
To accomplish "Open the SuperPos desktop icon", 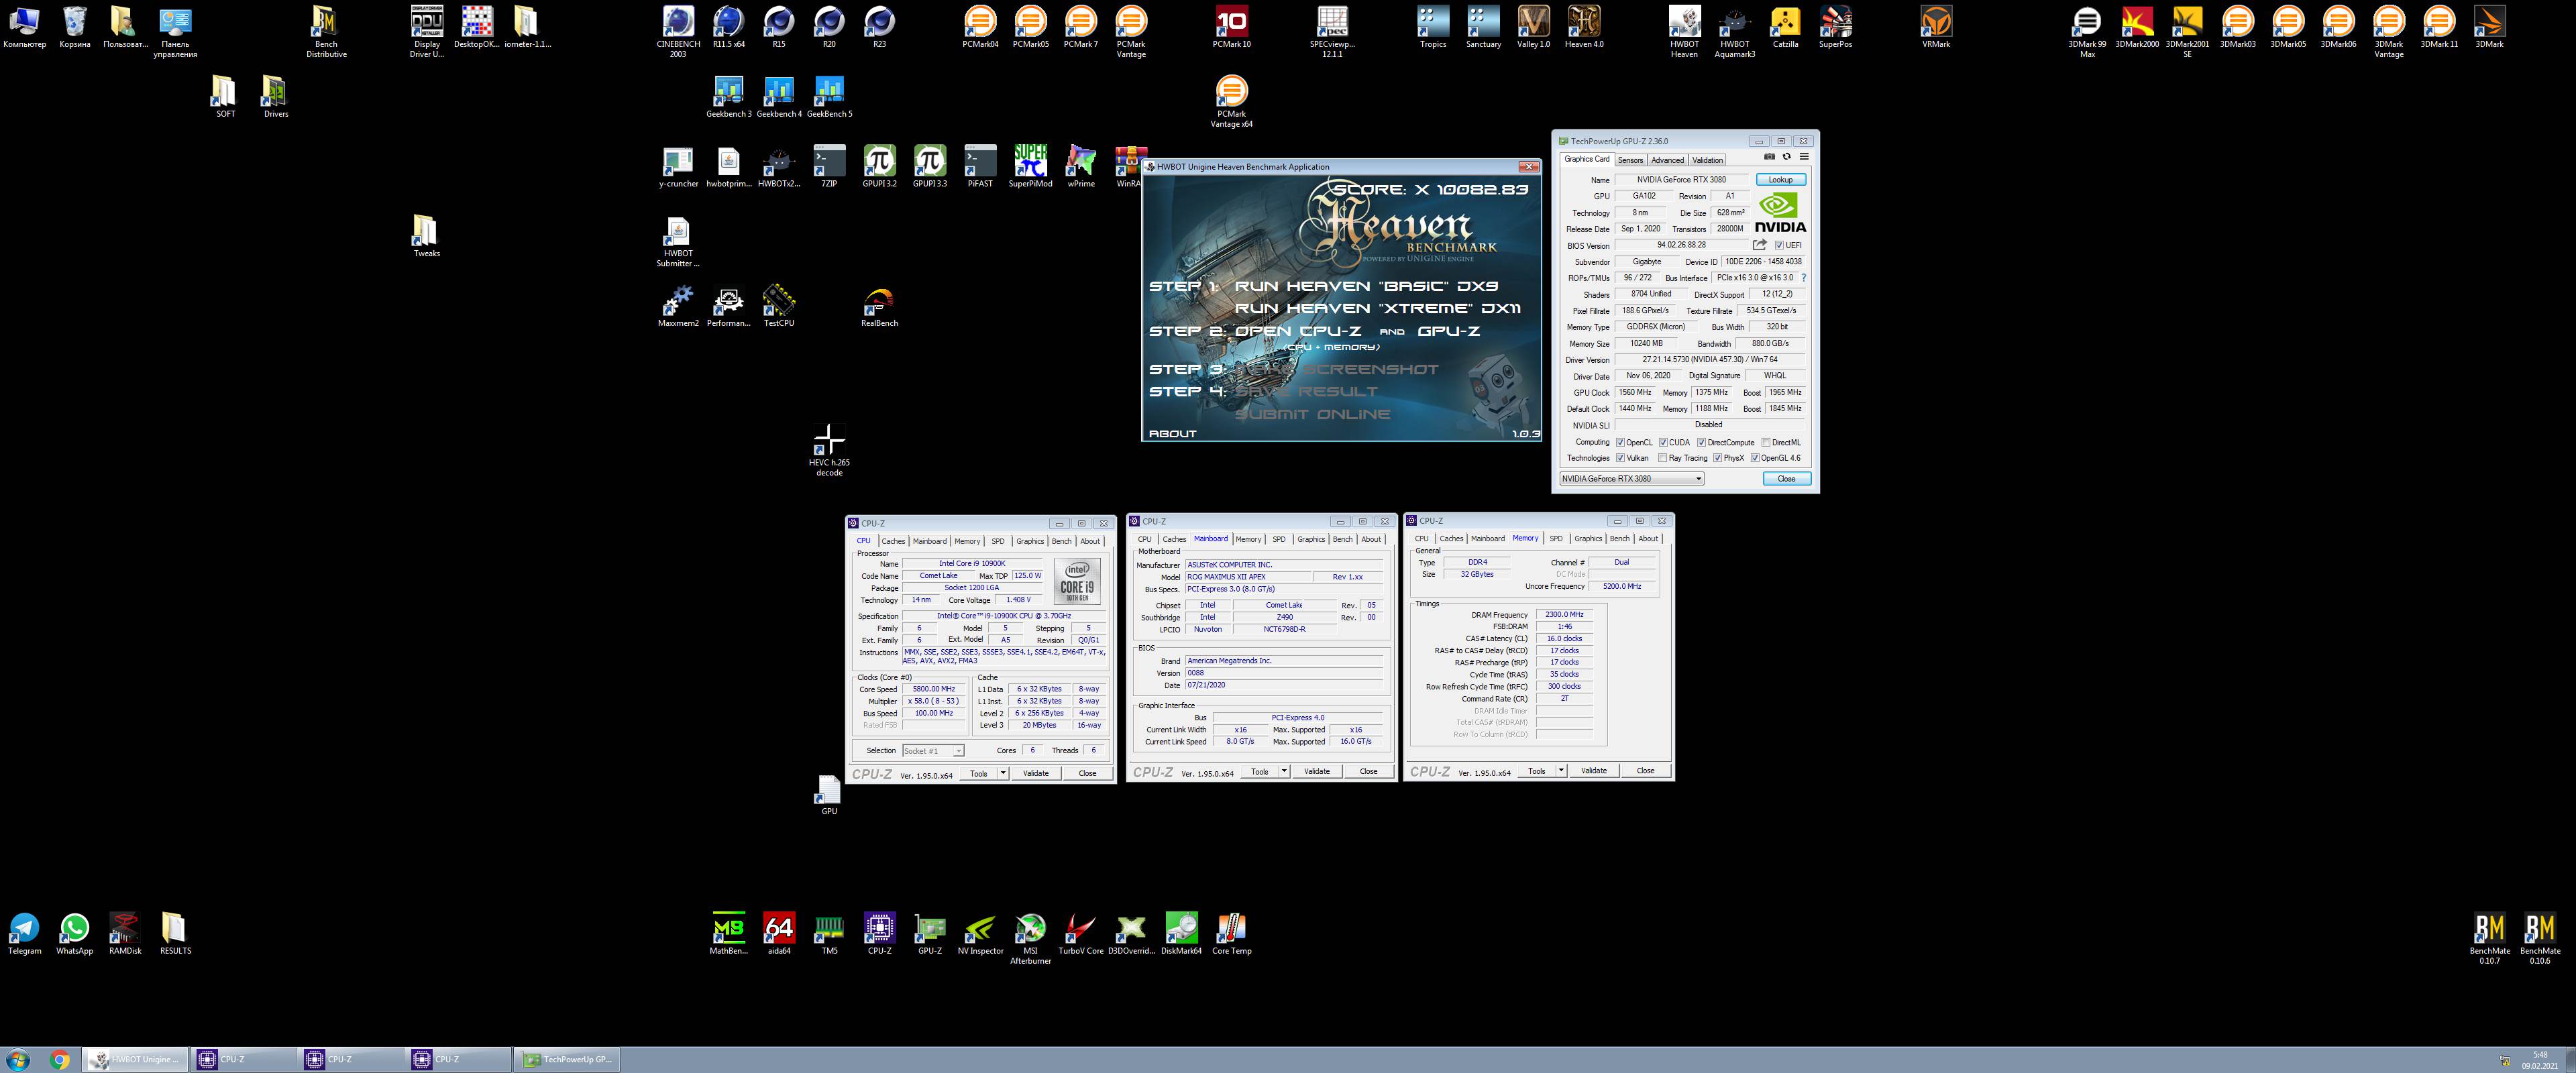I will 1835,27.
